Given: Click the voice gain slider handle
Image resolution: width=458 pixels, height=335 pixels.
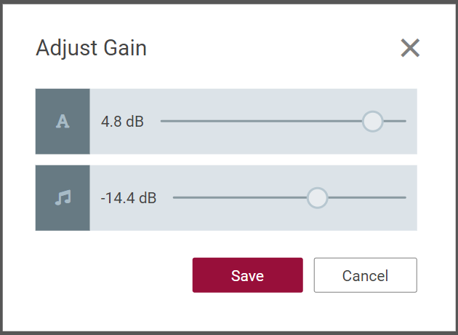Looking at the screenshot, I should tap(372, 122).
